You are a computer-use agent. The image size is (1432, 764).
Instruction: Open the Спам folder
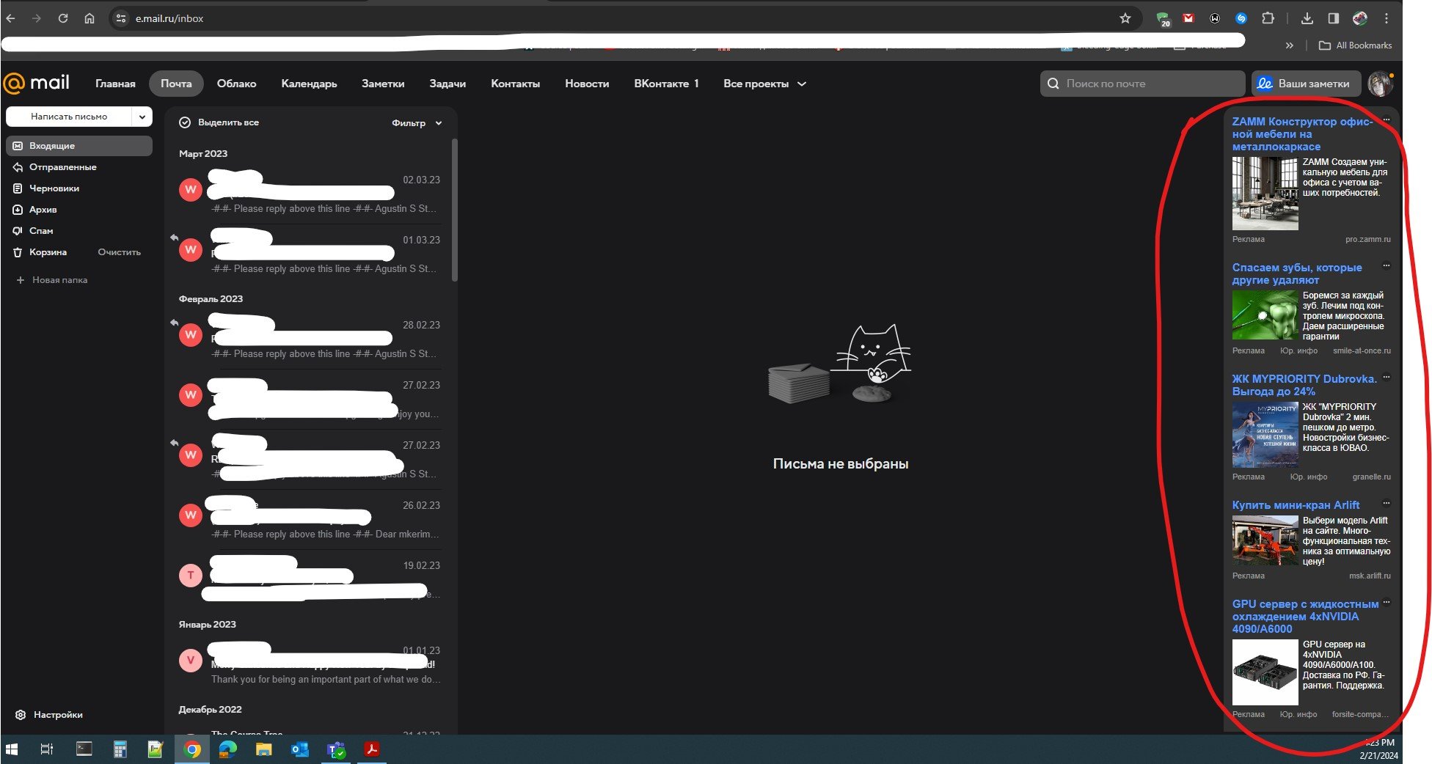tap(42, 230)
